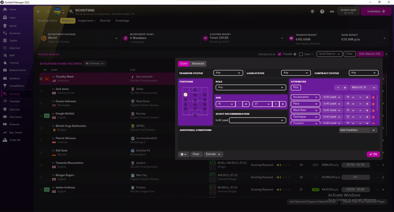Open the Under 18s squad icon
The width and height of the screenshot is (394, 212).
[5, 140]
